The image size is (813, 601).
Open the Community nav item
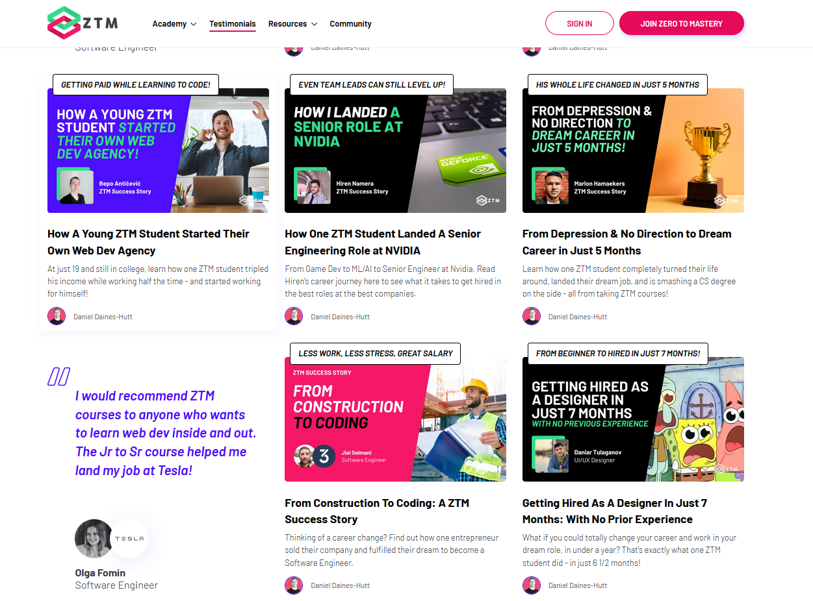click(350, 24)
